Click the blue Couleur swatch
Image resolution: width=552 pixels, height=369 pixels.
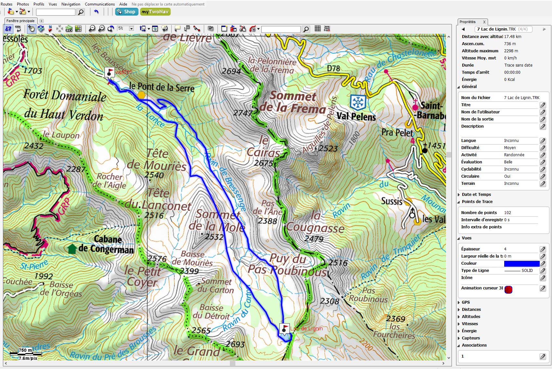(521, 263)
